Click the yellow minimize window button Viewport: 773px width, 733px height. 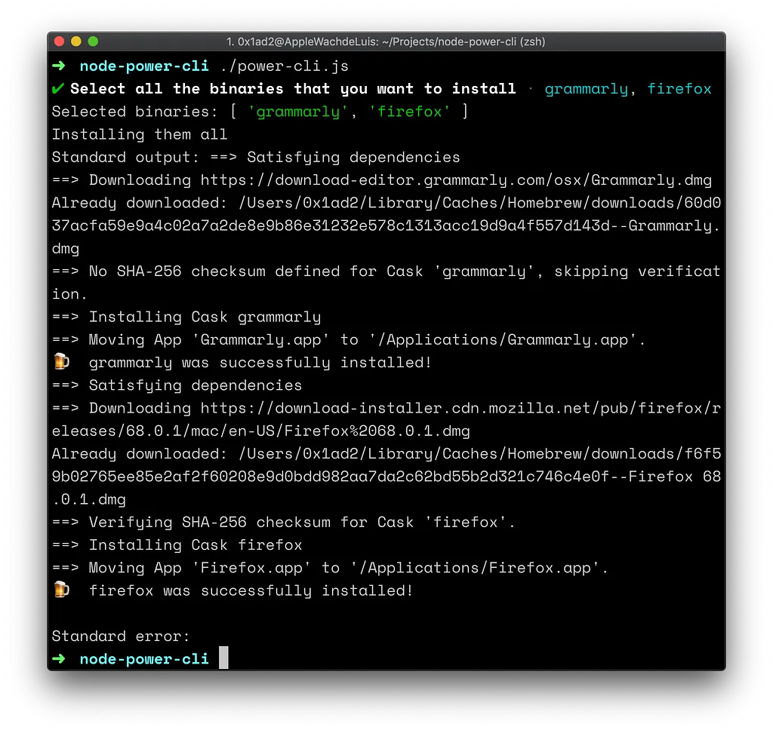pos(76,41)
